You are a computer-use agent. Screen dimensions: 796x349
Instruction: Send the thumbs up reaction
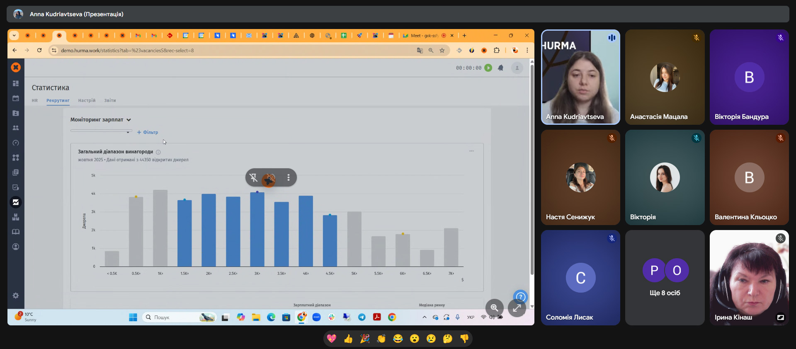tap(348, 339)
